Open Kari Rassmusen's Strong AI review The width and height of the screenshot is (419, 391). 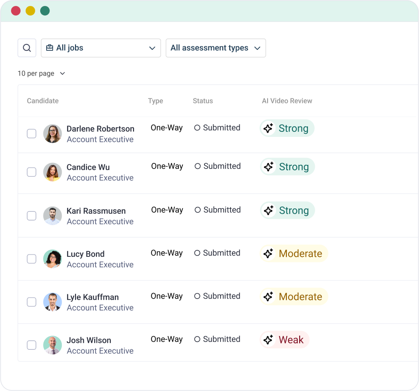[288, 210]
